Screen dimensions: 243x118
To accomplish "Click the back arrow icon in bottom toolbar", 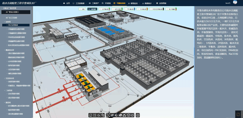I will [x=99, y=115].
